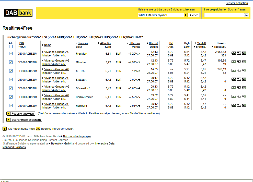Open the chart icon for Berlin-Bremen row
253x182 pixels.
(234, 97)
